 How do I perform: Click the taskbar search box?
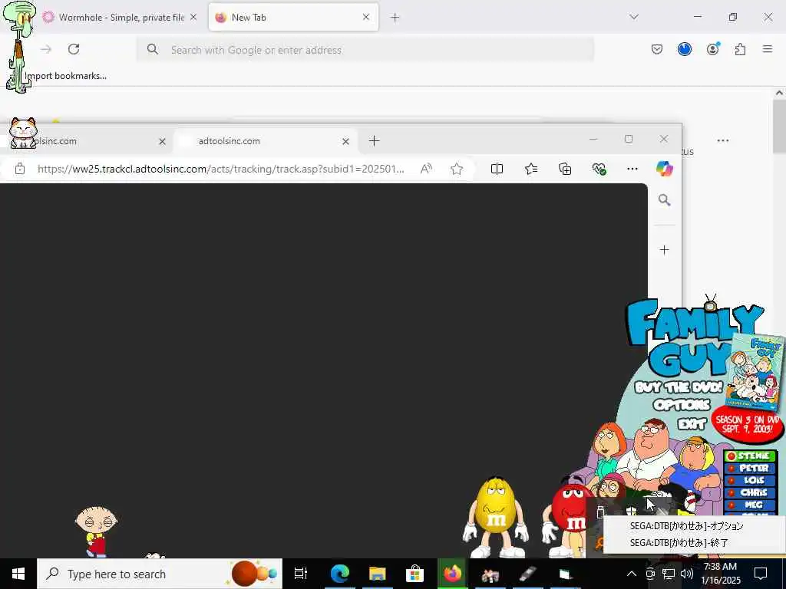[160, 574]
